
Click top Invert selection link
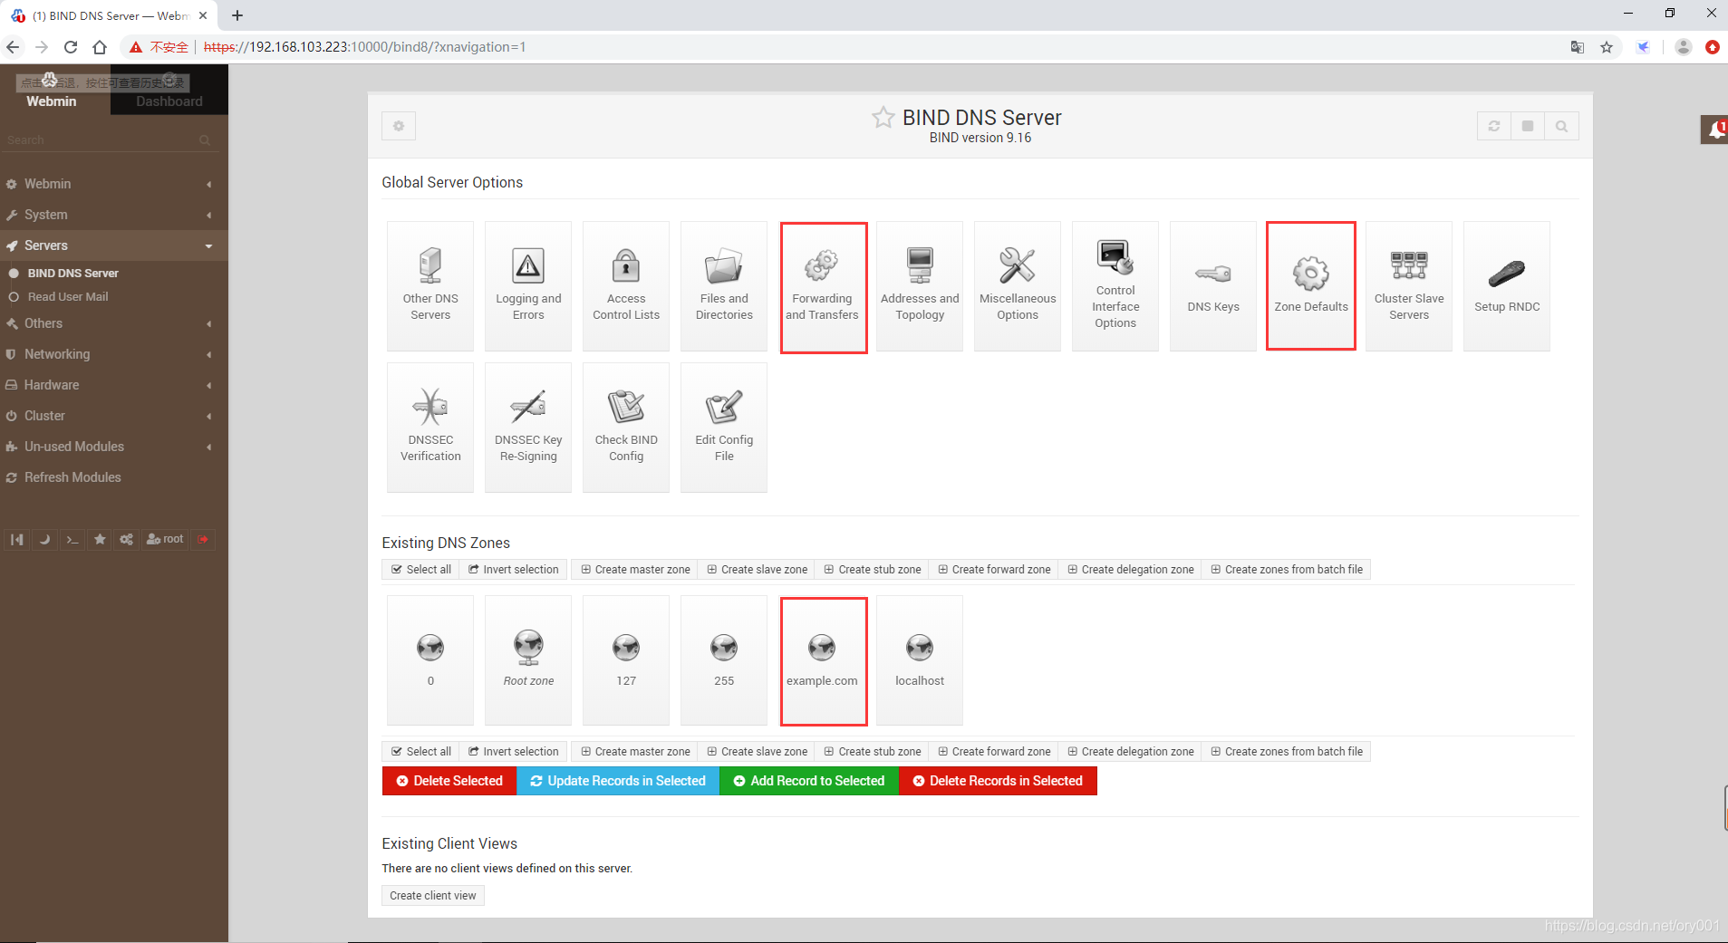coord(514,570)
